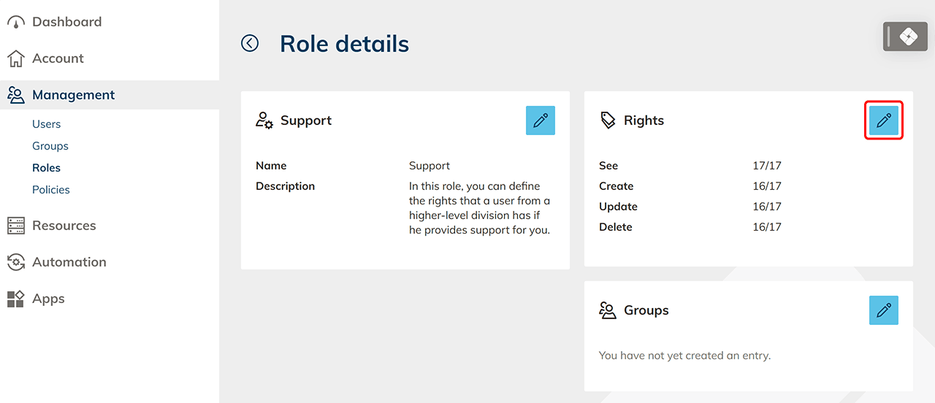
Task: Edit the Support role details
Action: click(541, 120)
